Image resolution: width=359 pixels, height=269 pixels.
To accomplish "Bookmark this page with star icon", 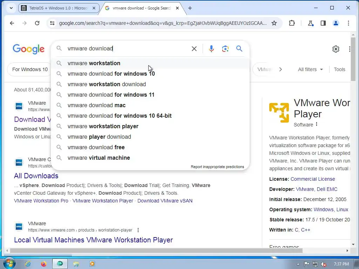I will 274,23.
